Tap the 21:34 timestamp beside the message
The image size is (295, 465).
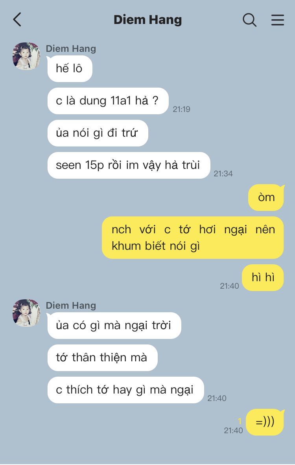click(x=223, y=174)
